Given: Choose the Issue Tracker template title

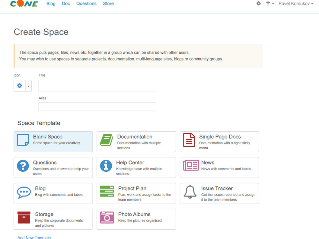Looking at the screenshot, I should pyautogui.click(x=217, y=188).
